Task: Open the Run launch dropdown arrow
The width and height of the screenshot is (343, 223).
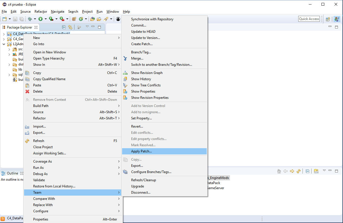Action: [x=46, y=19]
